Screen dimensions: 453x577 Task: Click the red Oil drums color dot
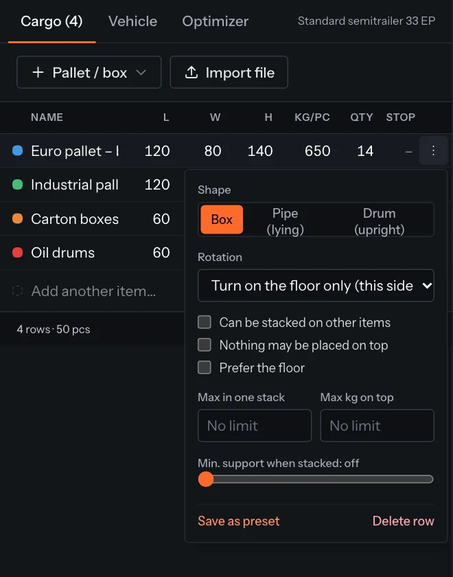click(18, 253)
